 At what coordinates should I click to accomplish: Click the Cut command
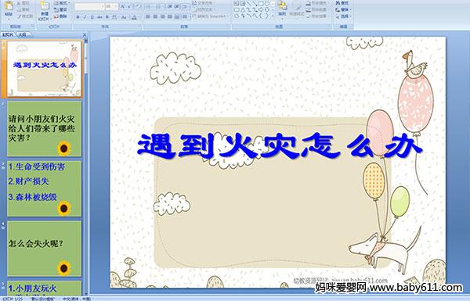(23, 3)
